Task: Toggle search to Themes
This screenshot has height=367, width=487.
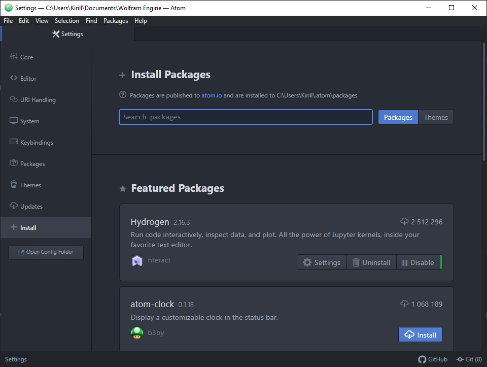Action: click(x=436, y=117)
